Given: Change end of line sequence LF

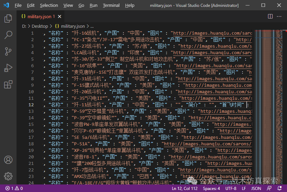Looking at the screenshot, I should pos(244,188).
